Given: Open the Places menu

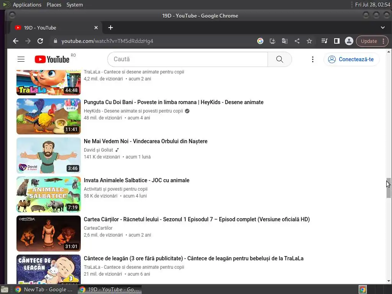Looking at the screenshot, I should (x=54, y=5).
